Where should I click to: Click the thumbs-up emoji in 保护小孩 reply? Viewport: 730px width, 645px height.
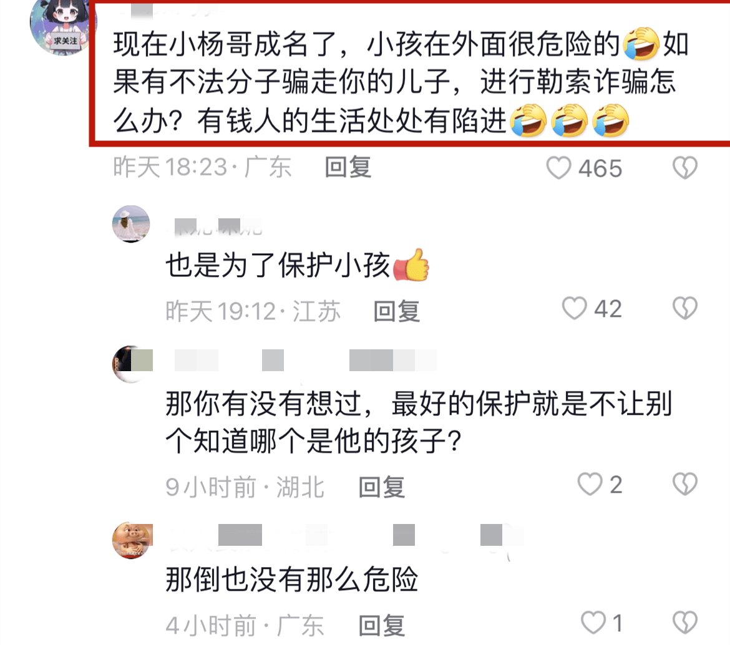[x=411, y=265]
